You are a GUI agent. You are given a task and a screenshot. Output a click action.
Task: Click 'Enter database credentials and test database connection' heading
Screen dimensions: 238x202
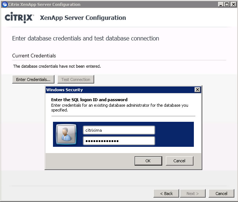tap(86, 38)
